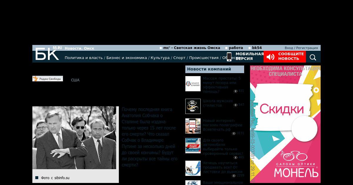The width and height of the screenshot is (353, 185).
Task: Click the views eye icon showing 465
Action: (x=236, y=157)
